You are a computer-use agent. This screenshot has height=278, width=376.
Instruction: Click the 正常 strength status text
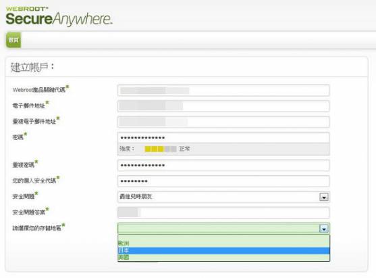point(184,149)
